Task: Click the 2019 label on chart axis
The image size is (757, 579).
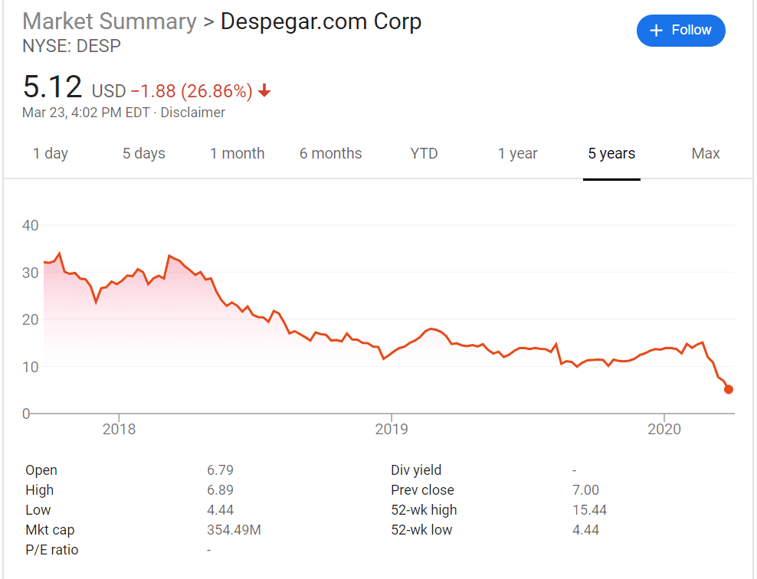Action: (x=392, y=429)
